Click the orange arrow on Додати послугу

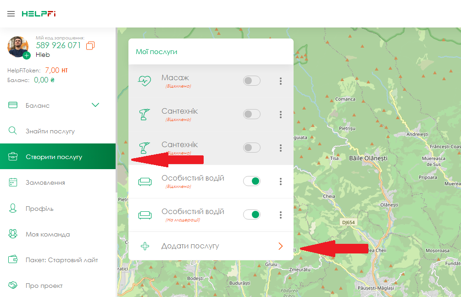280,246
